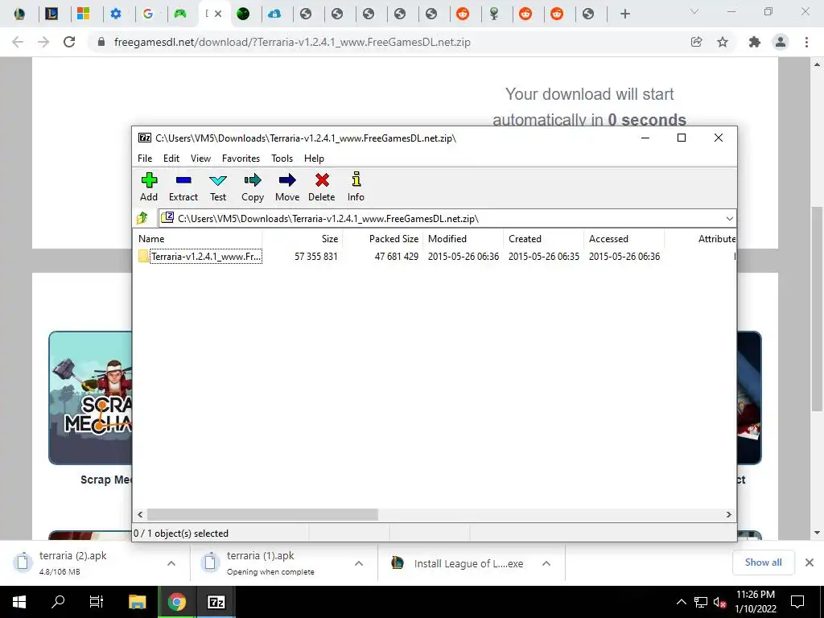Viewport: 824px width, 618px height.
Task: Expand options for terraria (1).apk download
Action: 359,563
